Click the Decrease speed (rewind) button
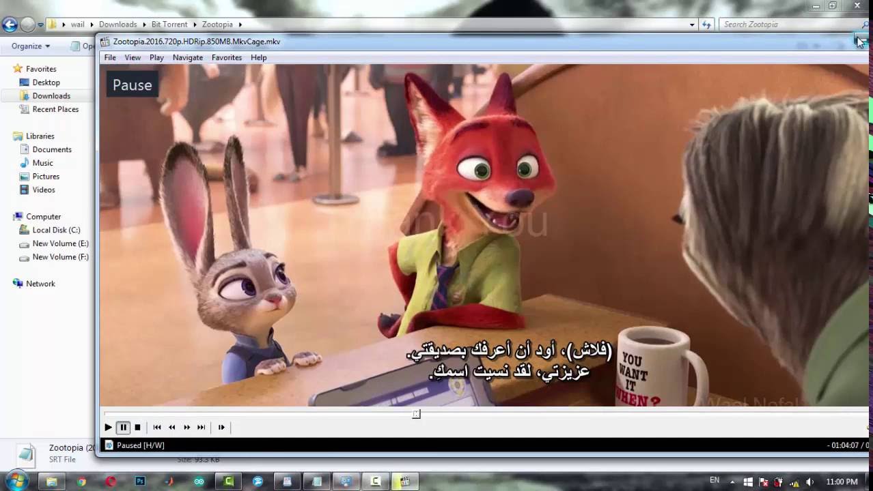873x491 pixels. (x=172, y=428)
